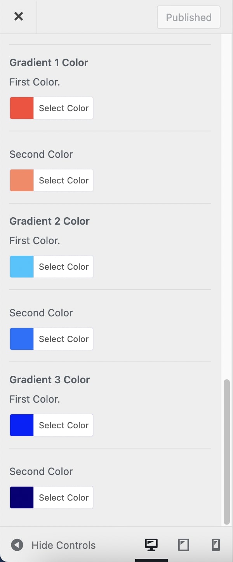
Task: Open Gradient 3 first color bright blue swatch
Action: pyautogui.click(x=22, y=425)
